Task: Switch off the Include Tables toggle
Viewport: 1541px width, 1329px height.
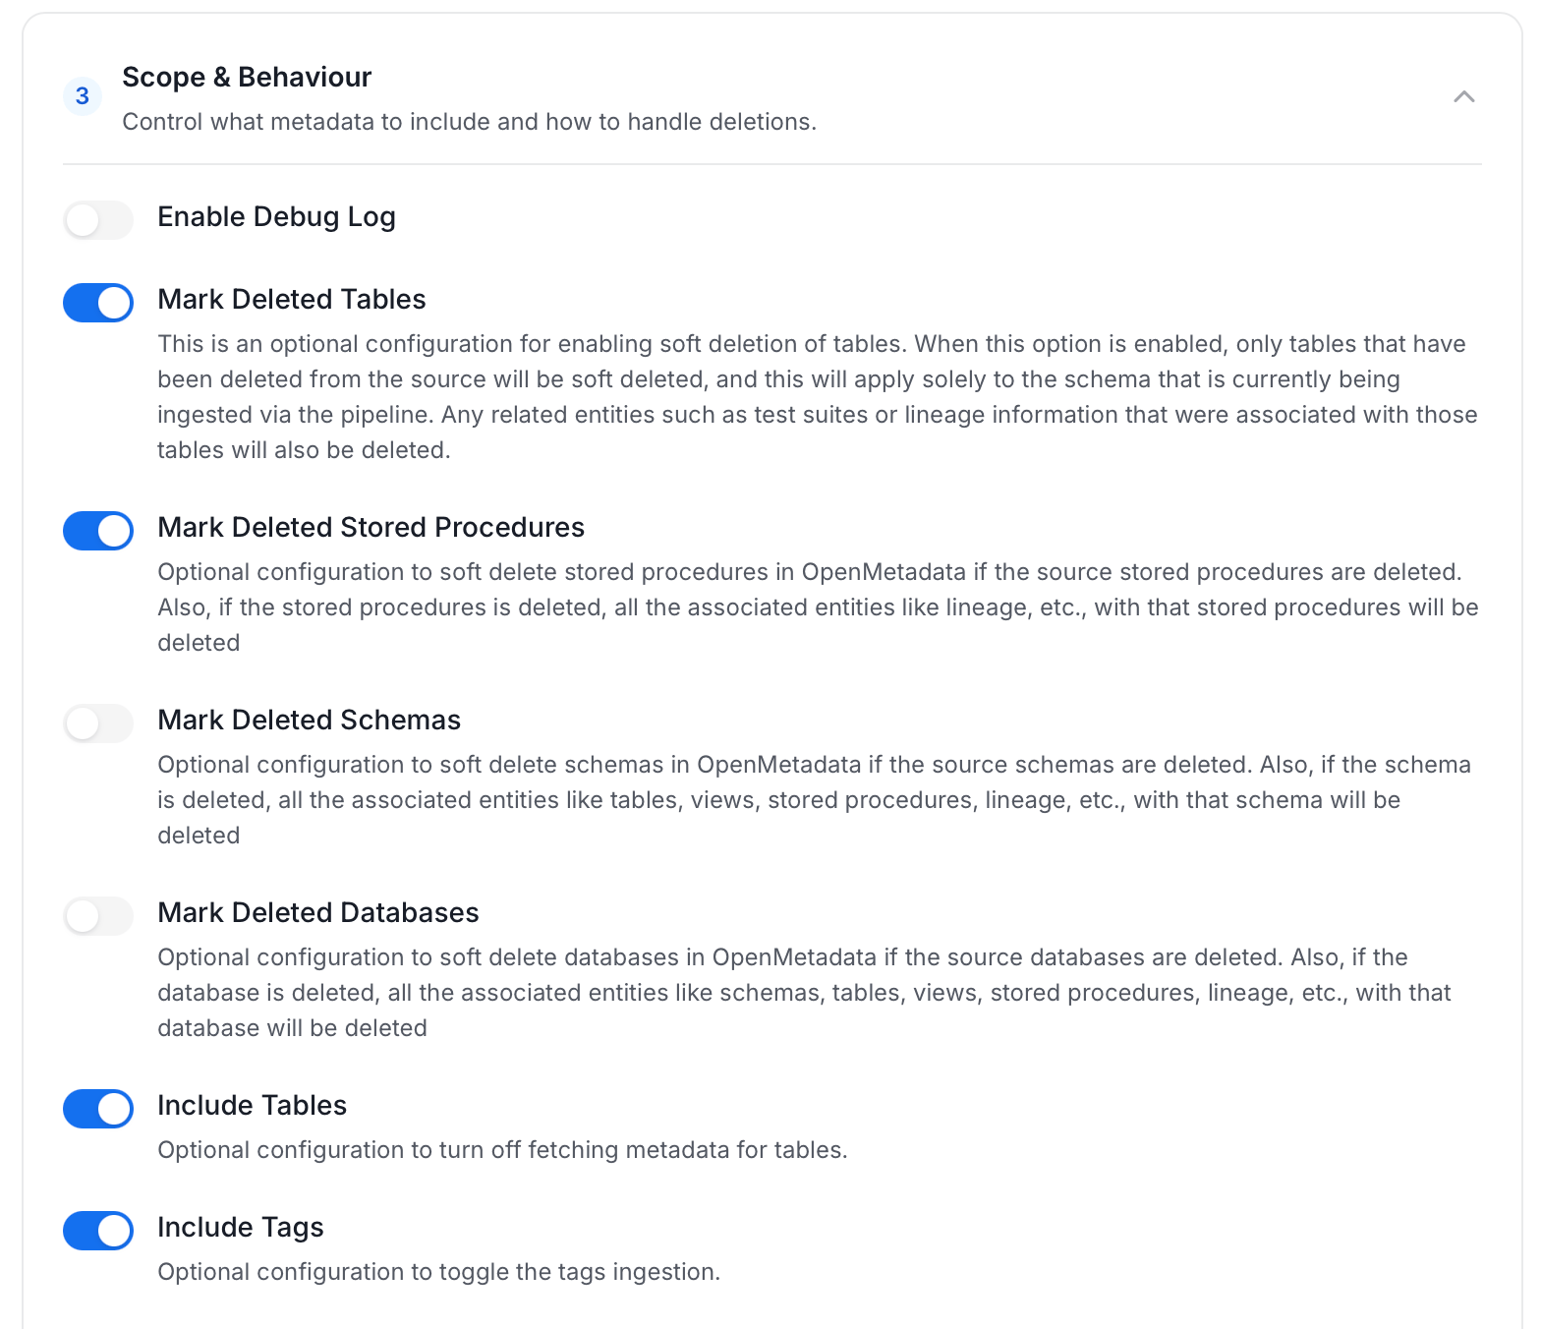Action: [98, 1109]
